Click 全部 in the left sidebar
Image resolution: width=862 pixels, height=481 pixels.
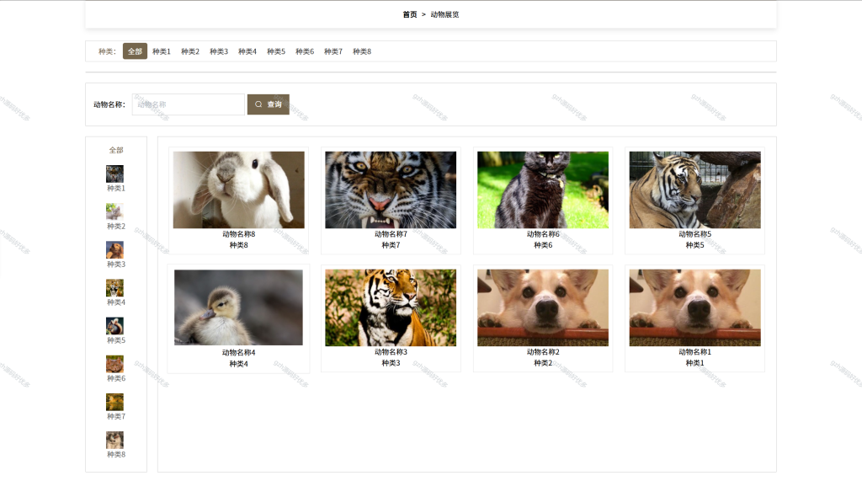116,150
